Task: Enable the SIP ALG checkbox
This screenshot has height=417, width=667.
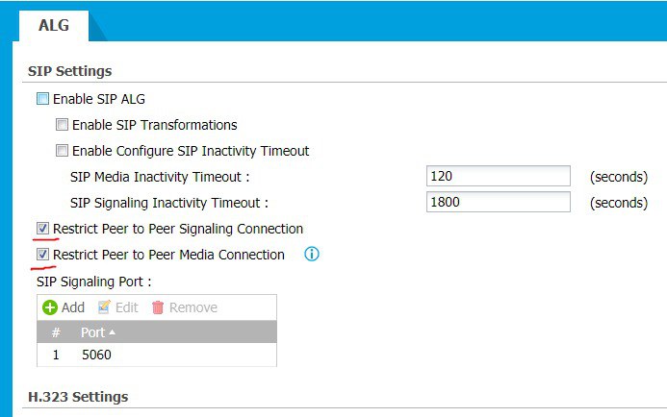Action: point(42,98)
